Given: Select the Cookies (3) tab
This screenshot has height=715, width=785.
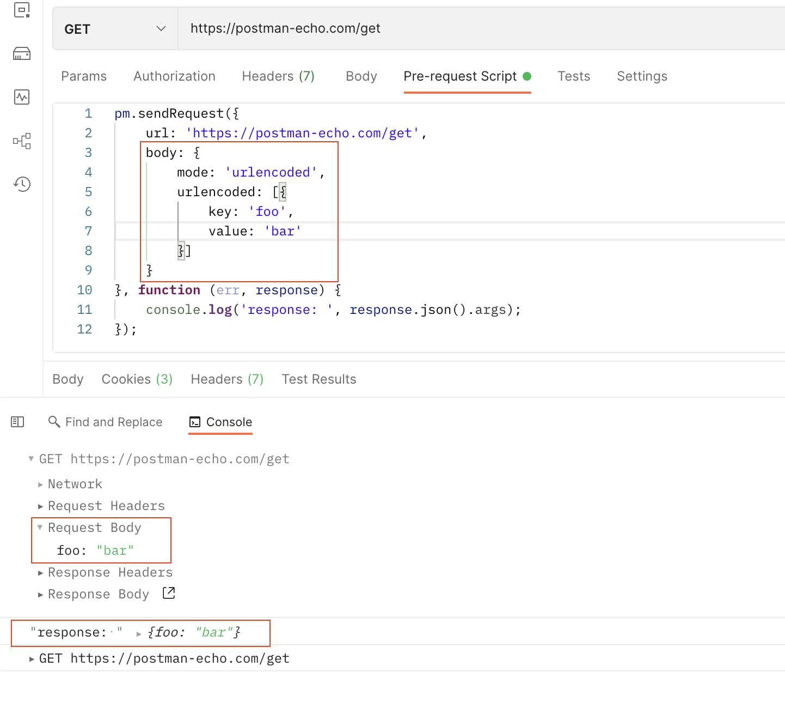Looking at the screenshot, I should pyautogui.click(x=137, y=379).
